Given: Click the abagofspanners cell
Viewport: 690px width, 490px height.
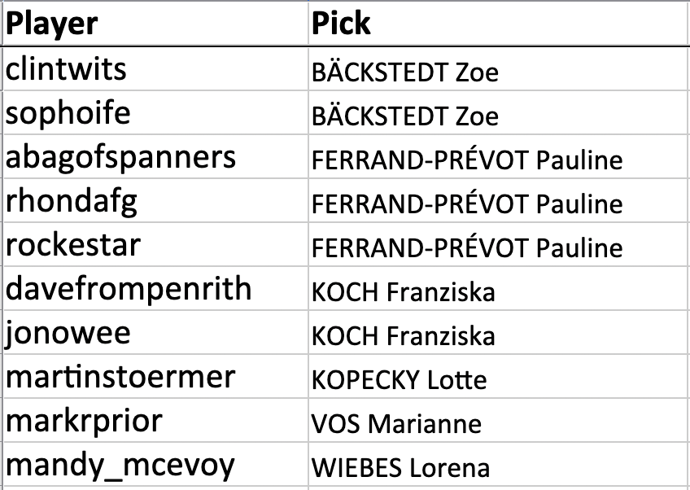Looking at the screenshot, I should pos(155,157).
